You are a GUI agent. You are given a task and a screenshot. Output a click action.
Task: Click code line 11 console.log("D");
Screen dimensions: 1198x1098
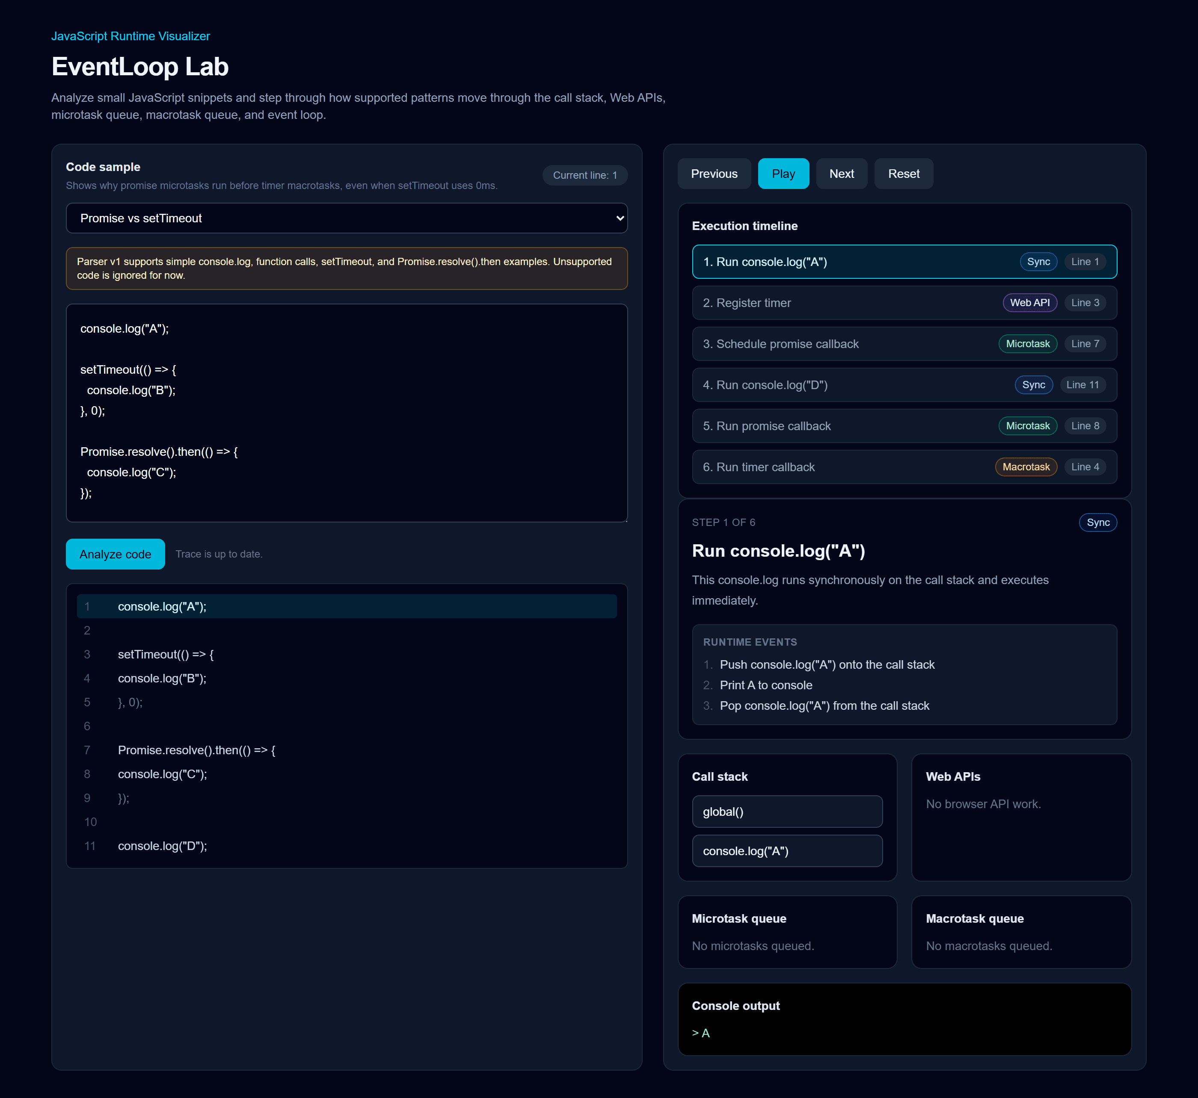coord(347,845)
